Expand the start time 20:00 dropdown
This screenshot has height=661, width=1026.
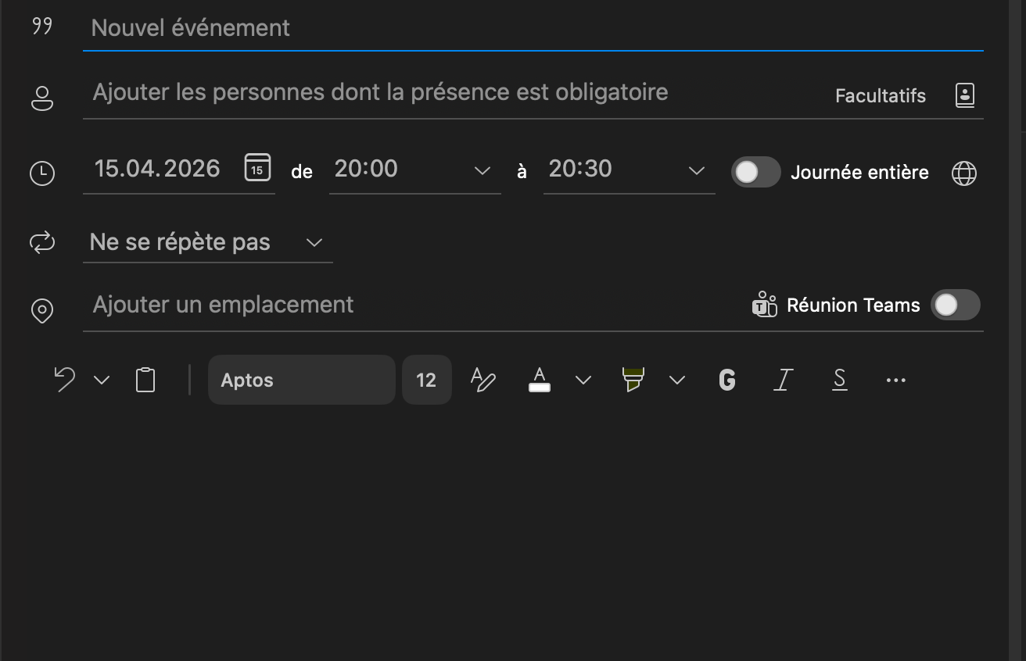(483, 170)
